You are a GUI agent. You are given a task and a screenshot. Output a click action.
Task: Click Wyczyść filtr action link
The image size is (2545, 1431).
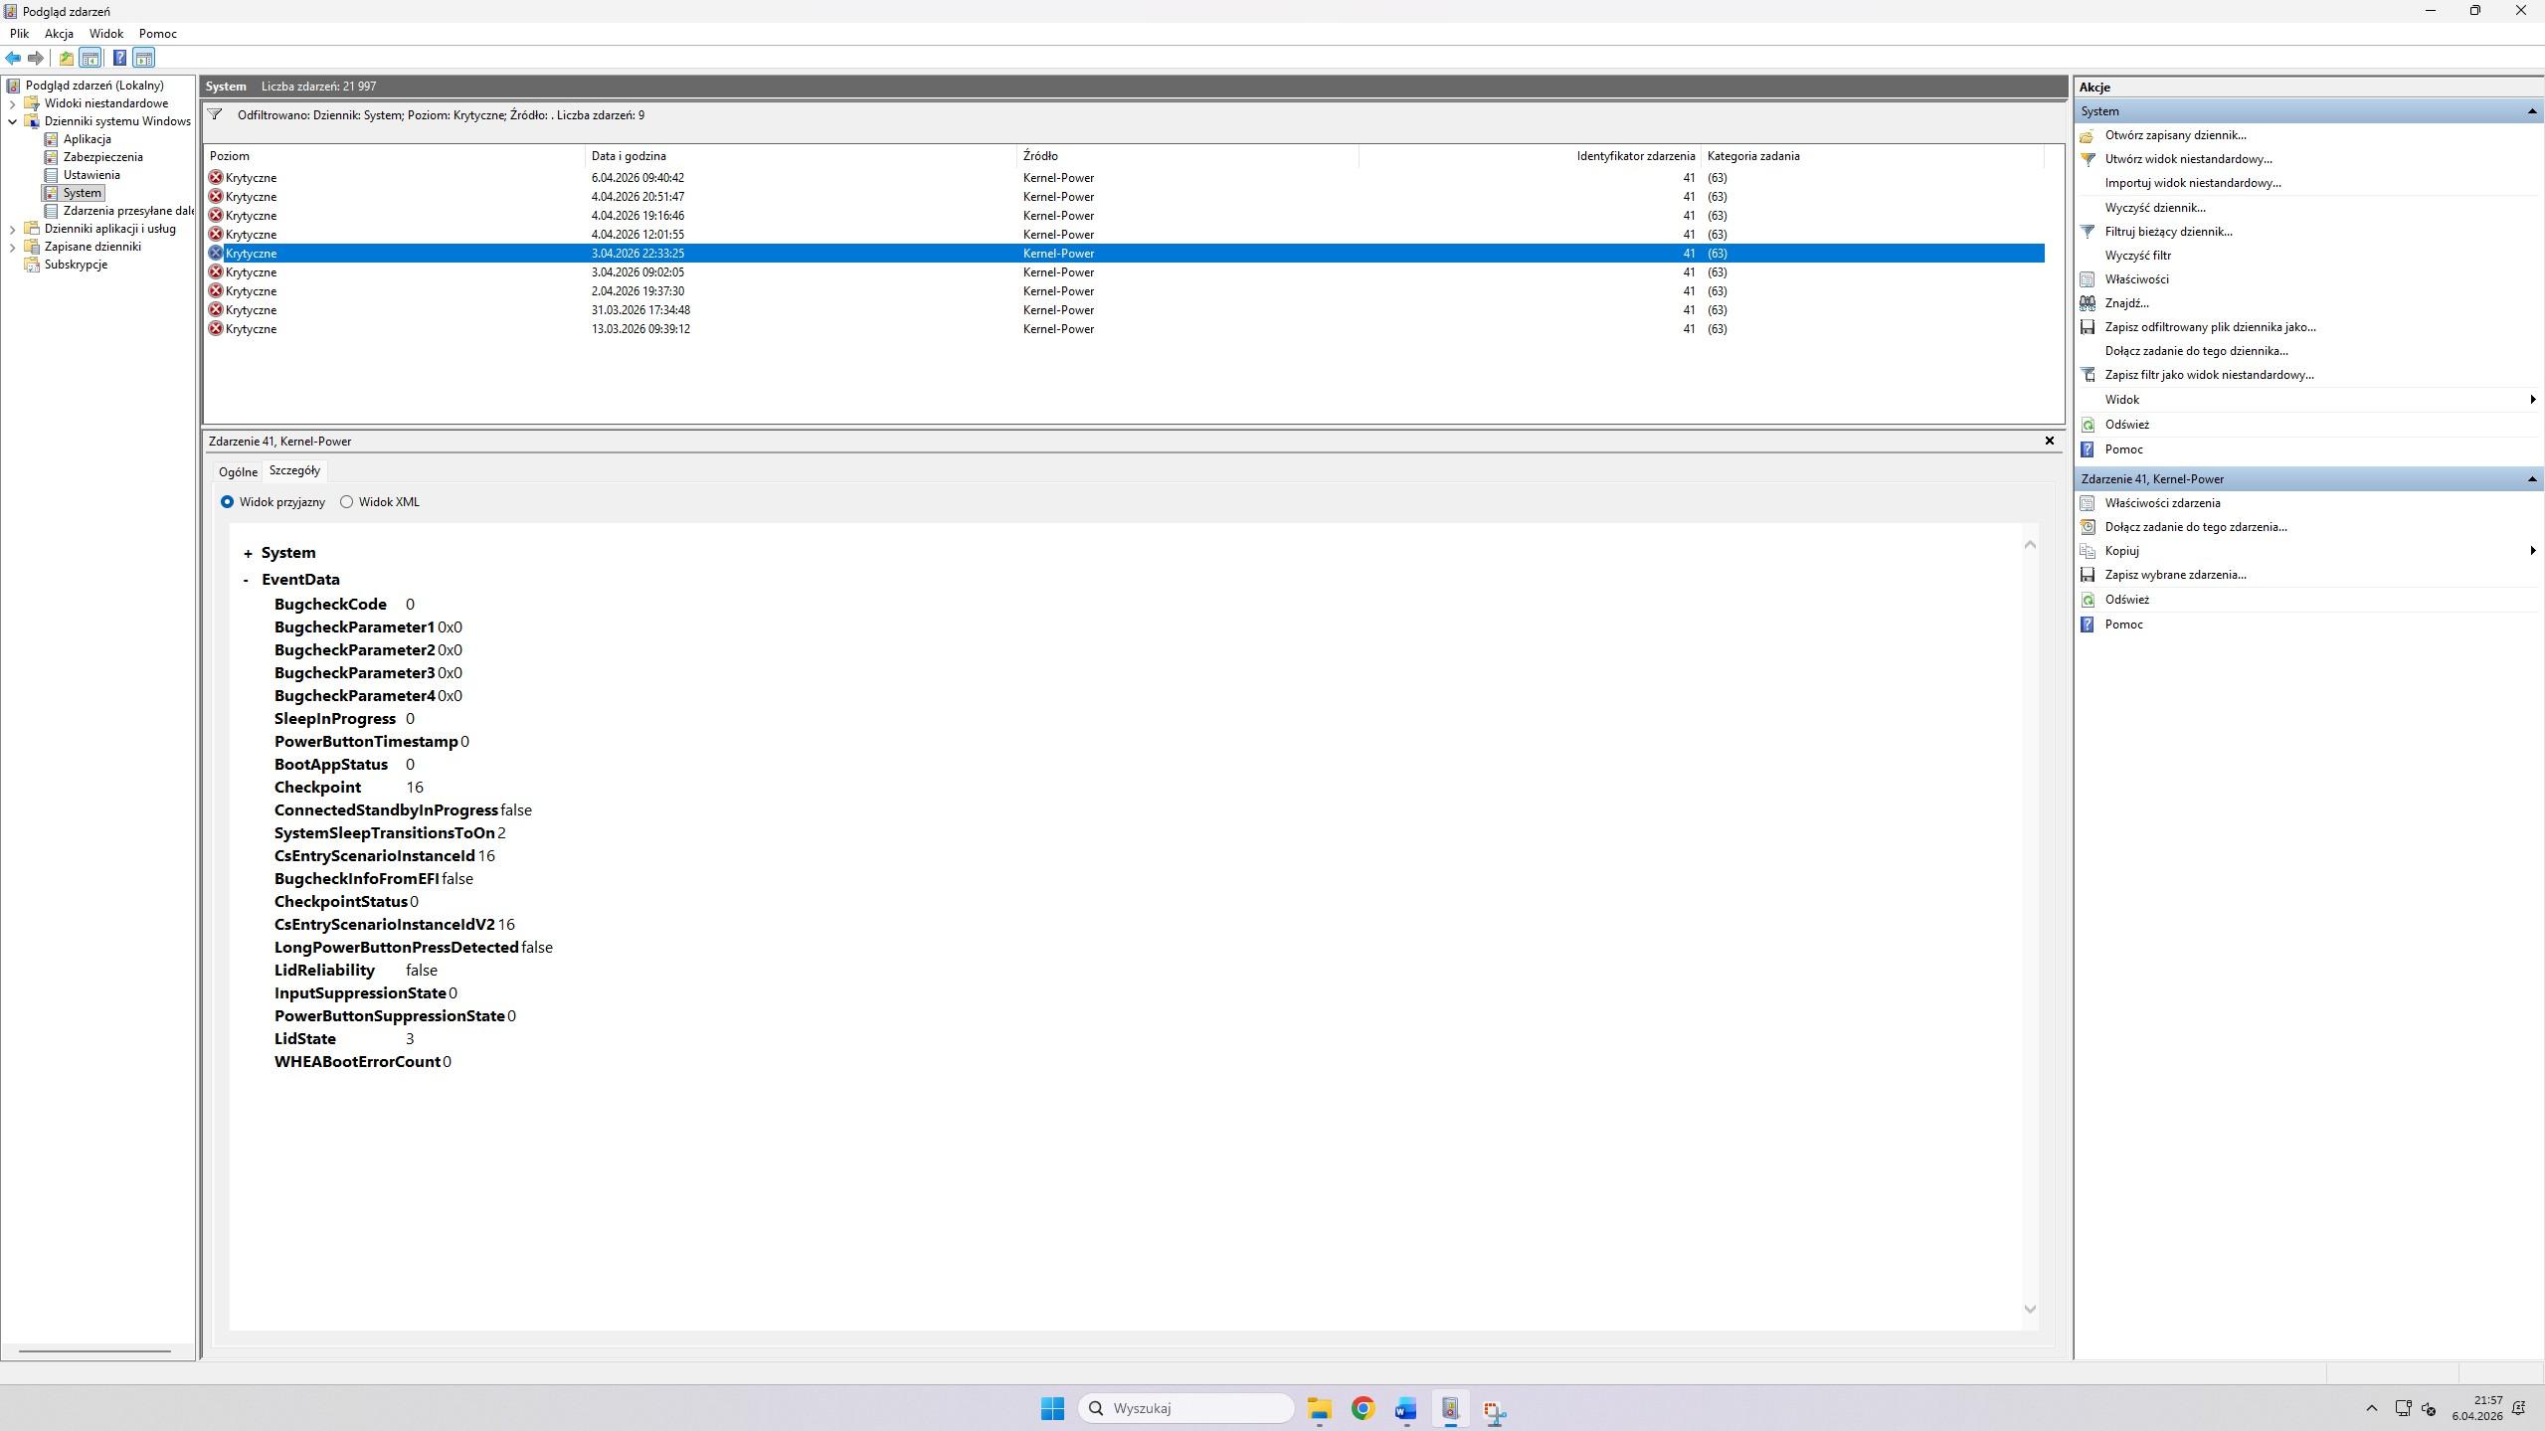click(2137, 256)
